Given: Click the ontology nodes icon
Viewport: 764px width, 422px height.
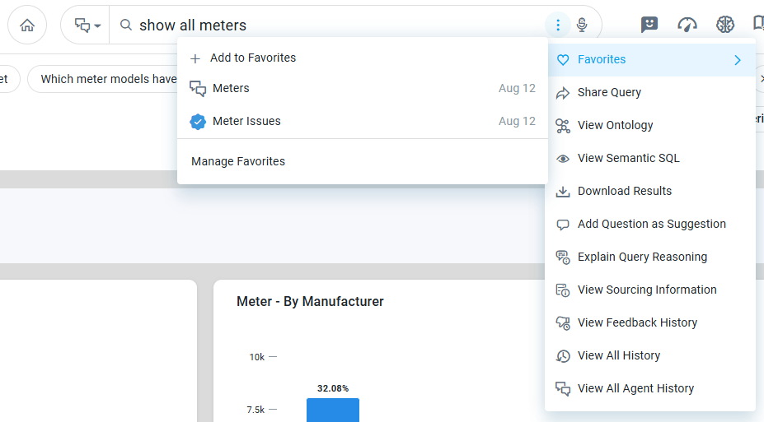Looking at the screenshot, I should tap(563, 126).
